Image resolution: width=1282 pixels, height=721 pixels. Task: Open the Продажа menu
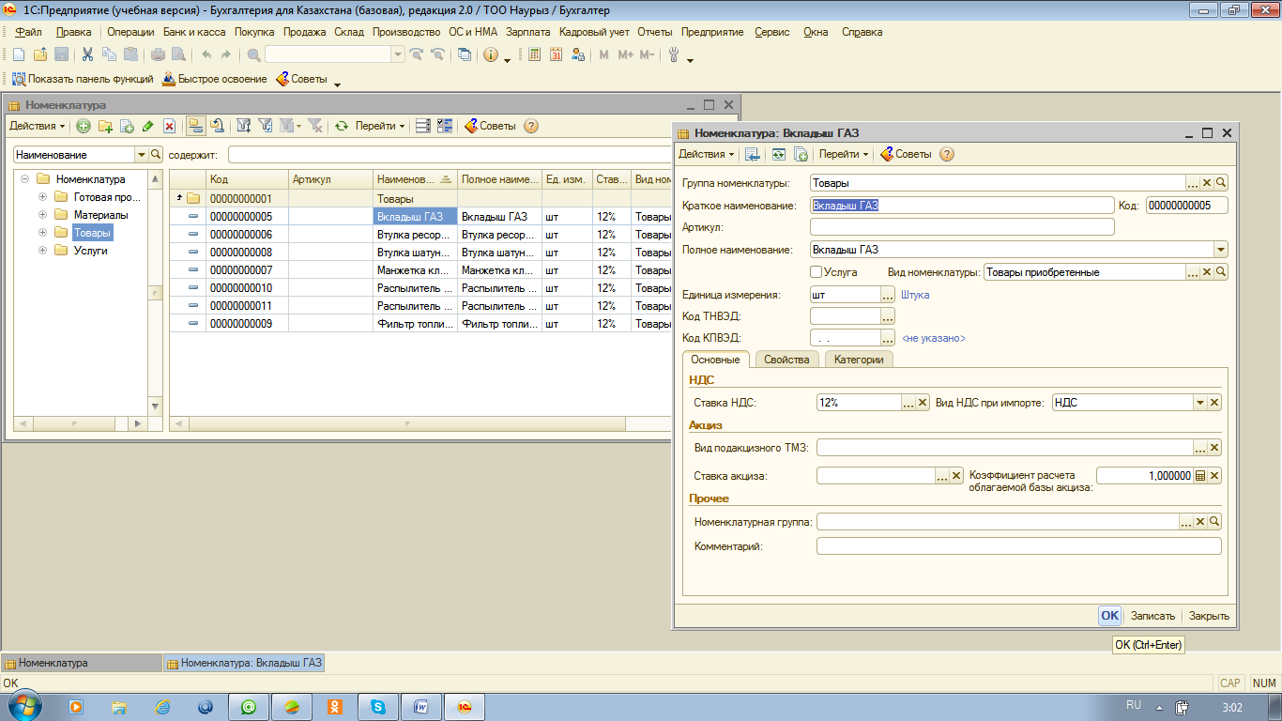(x=304, y=32)
